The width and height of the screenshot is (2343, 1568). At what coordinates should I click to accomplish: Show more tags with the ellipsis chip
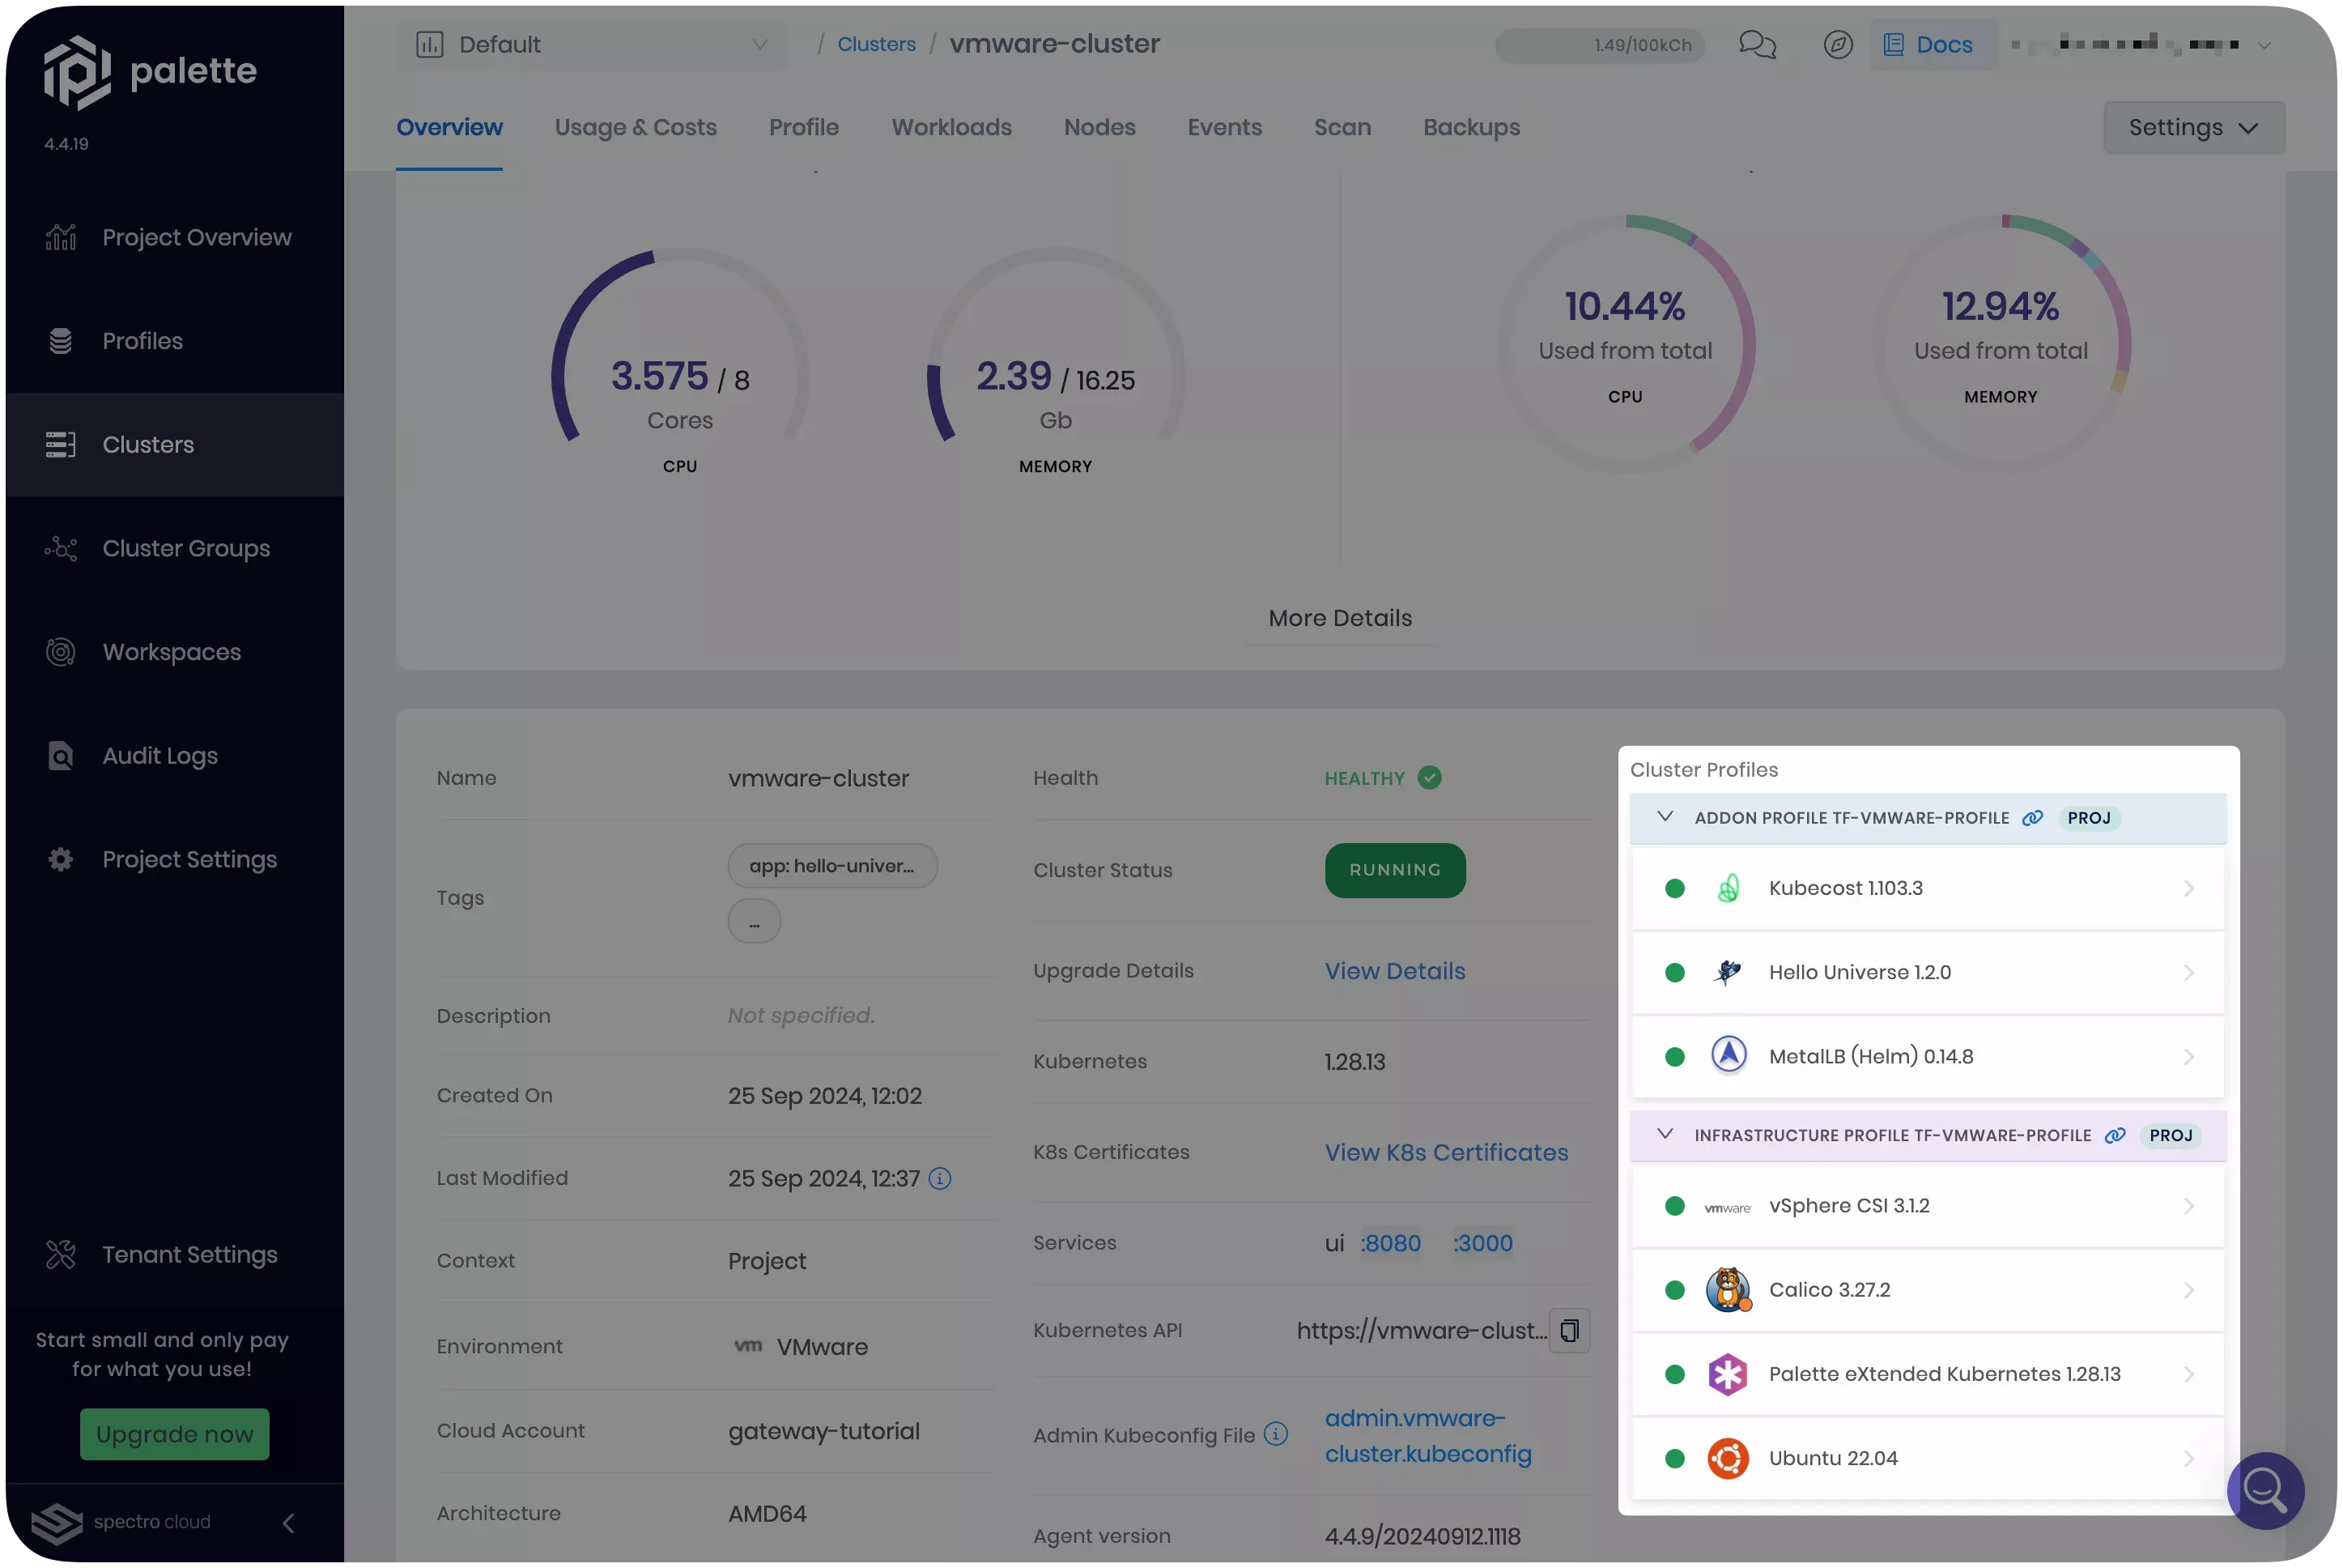754,921
